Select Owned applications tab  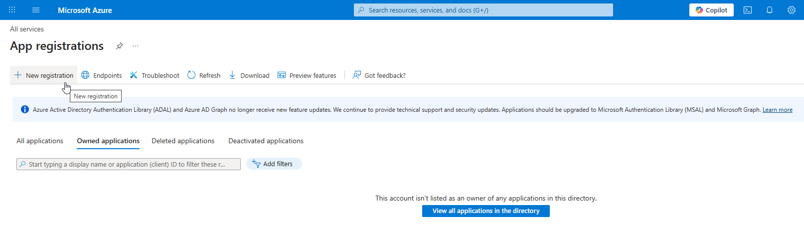(x=108, y=141)
